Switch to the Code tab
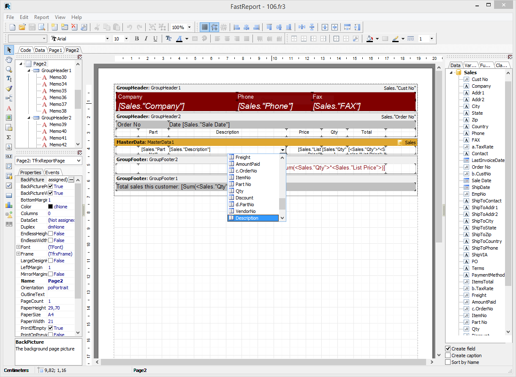The width and height of the screenshot is (516, 377). pos(25,50)
